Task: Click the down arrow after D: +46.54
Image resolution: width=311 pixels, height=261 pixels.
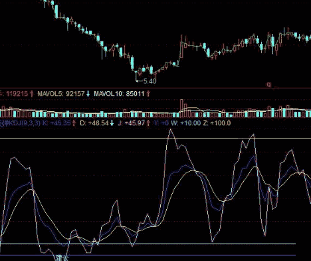Action: click(112, 123)
